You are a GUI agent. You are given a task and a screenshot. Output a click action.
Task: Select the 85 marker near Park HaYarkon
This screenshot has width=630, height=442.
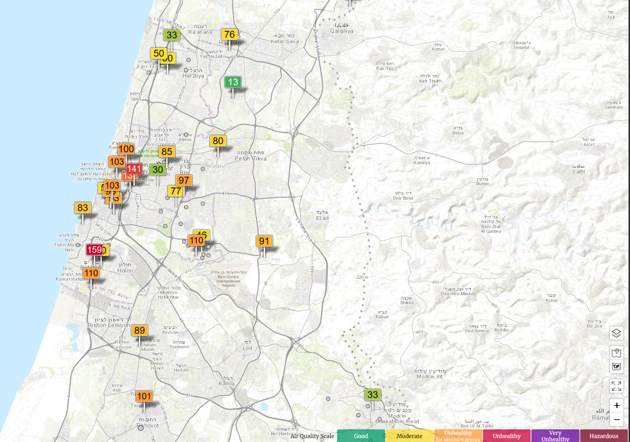point(167,152)
